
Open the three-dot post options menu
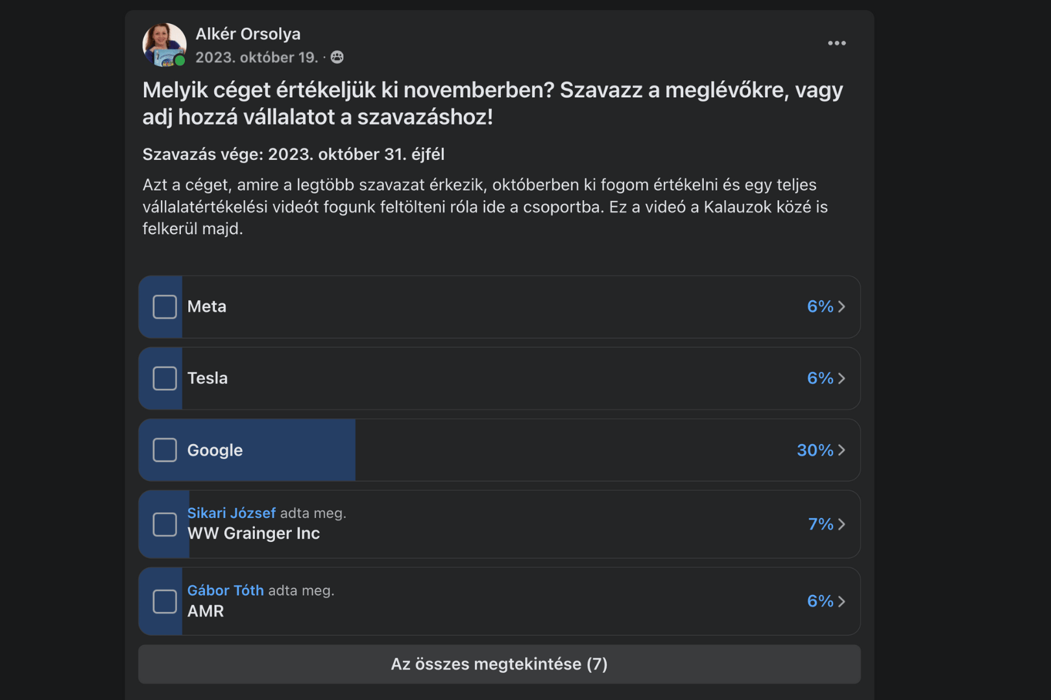(836, 43)
